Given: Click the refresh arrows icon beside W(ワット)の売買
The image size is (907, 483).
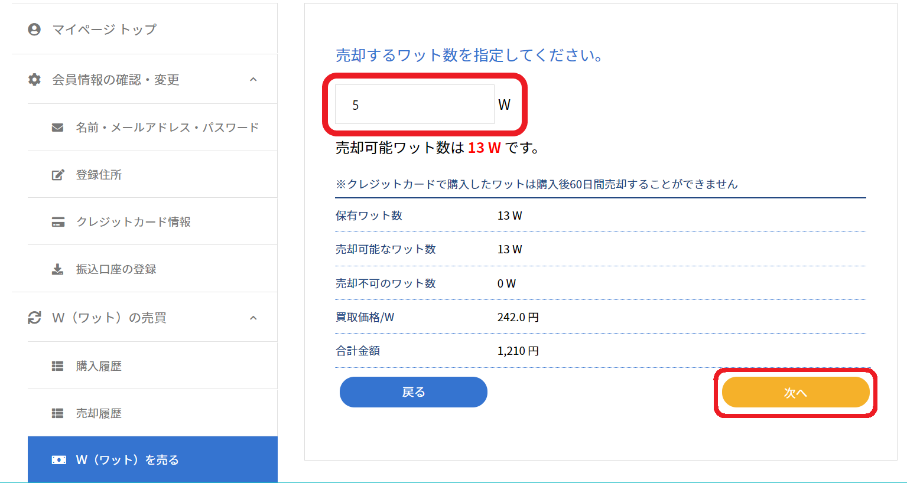Looking at the screenshot, I should (34, 318).
